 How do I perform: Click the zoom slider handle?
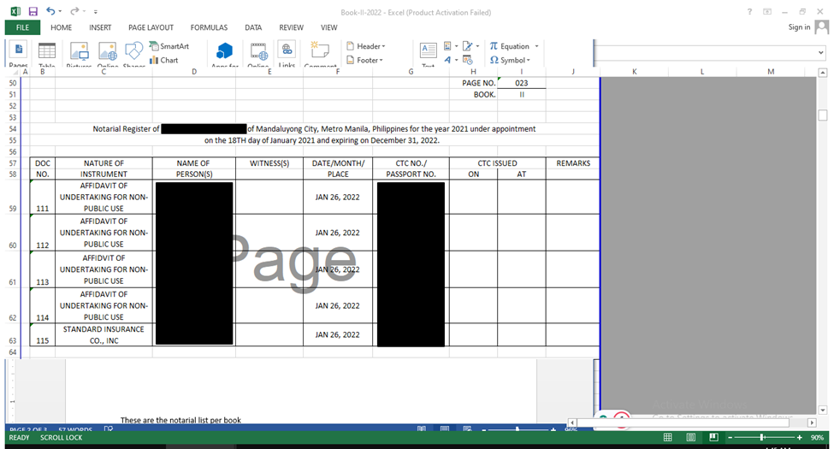point(762,437)
